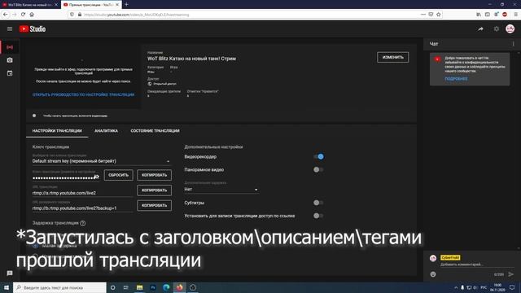This screenshot has height=293, width=521.
Task: Open the stream setup guide link
Action: point(83,94)
